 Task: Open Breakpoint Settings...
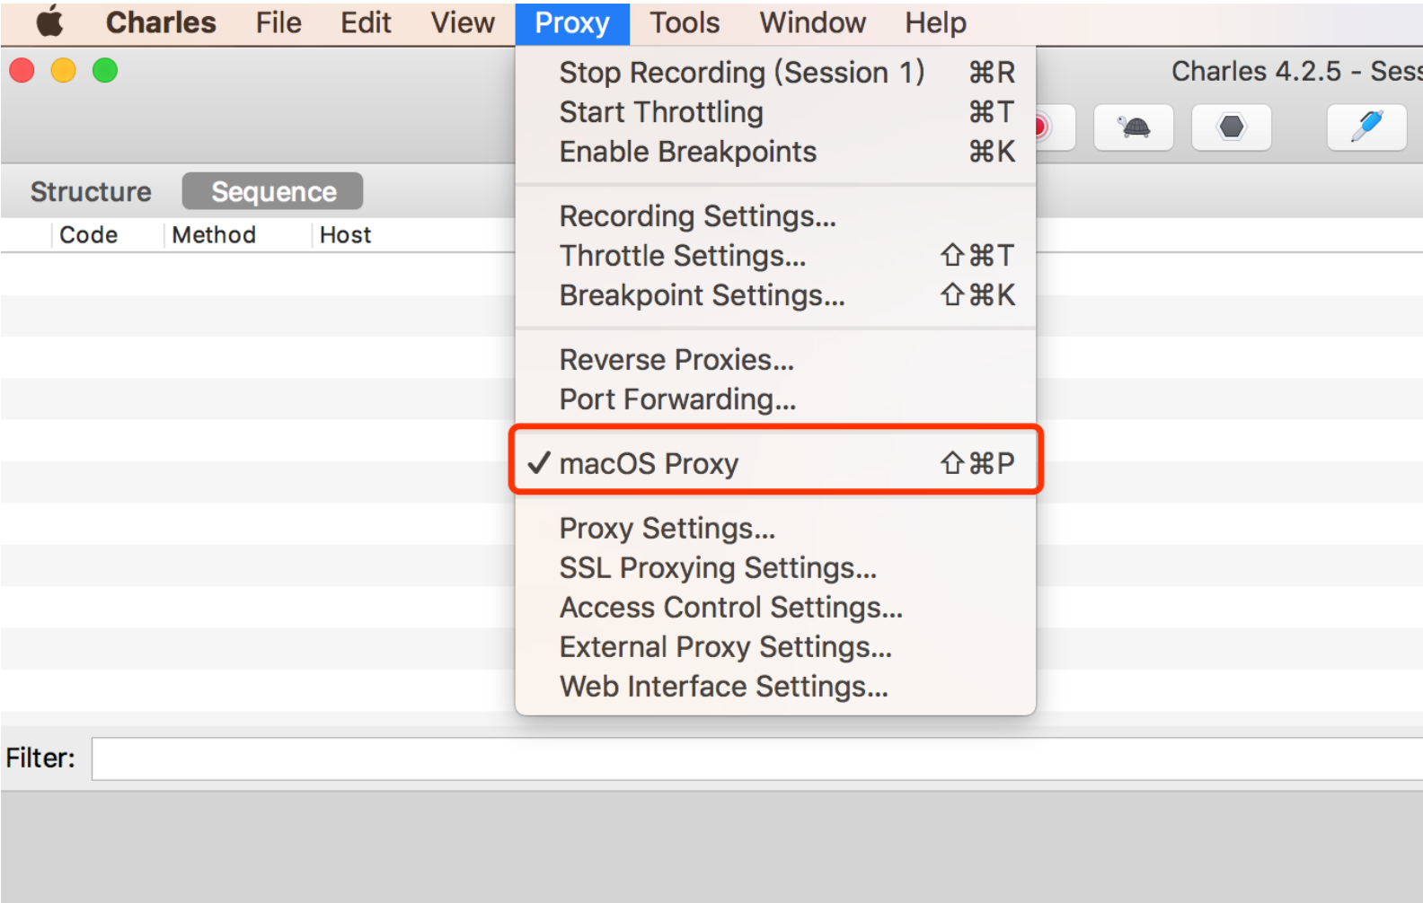click(x=775, y=295)
